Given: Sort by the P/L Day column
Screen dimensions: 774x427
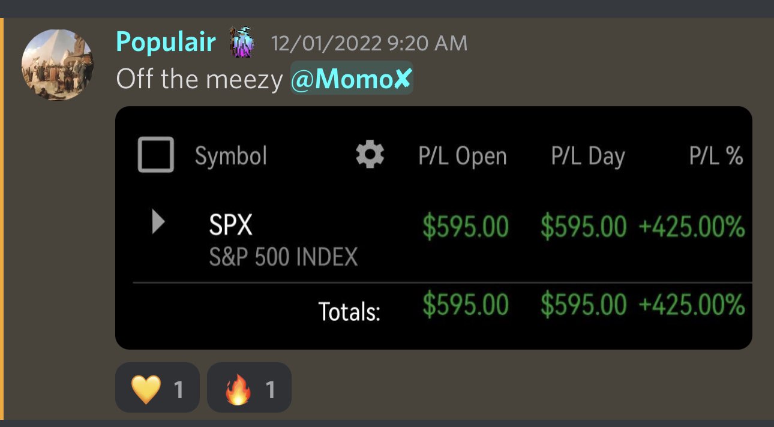Looking at the screenshot, I should tap(588, 157).
